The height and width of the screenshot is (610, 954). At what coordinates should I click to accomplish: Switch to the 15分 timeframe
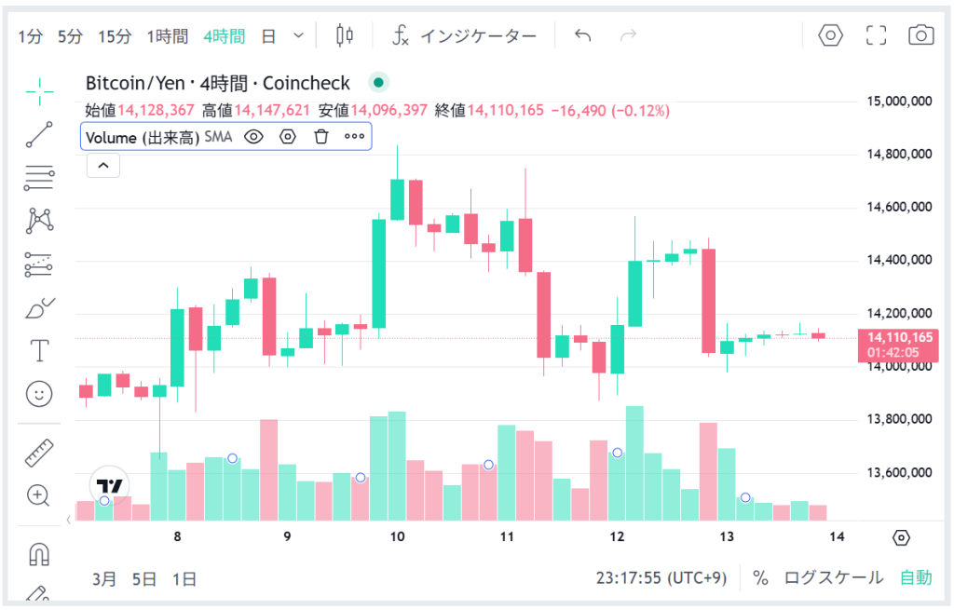click(115, 36)
